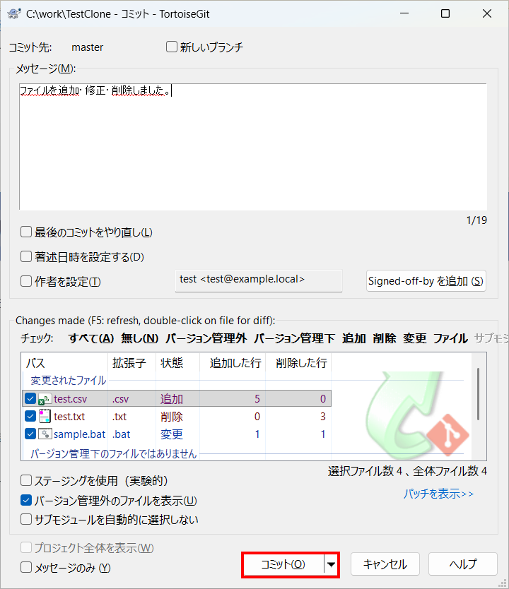Click Signed-off-by を追加 button
Image resolution: width=509 pixels, height=589 pixels.
(x=426, y=281)
